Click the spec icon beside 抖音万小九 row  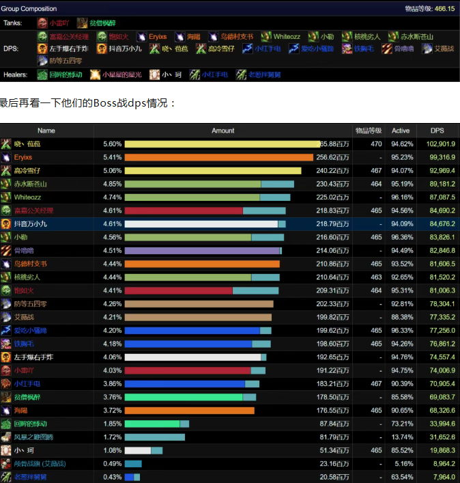[x=6, y=223]
